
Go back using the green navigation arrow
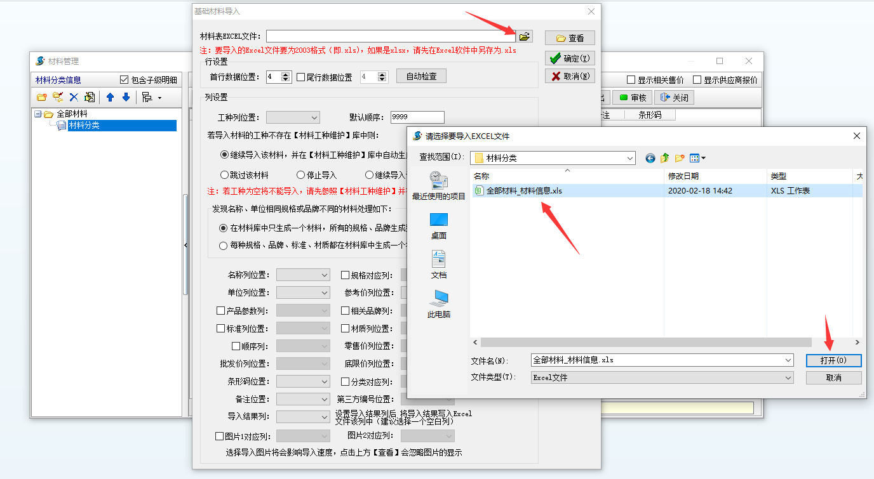pyautogui.click(x=649, y=157)
